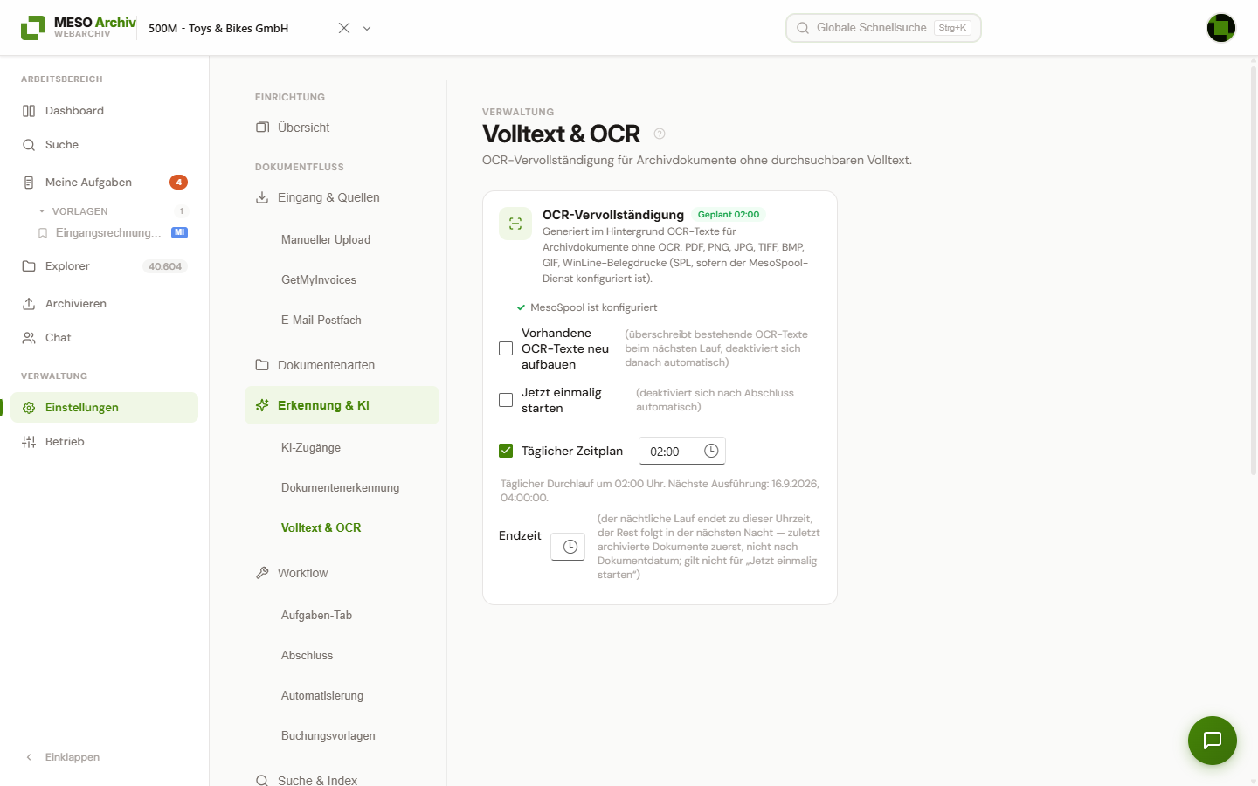Open Suche in the sidebar
1258x786 pixels.
[105, 145]
